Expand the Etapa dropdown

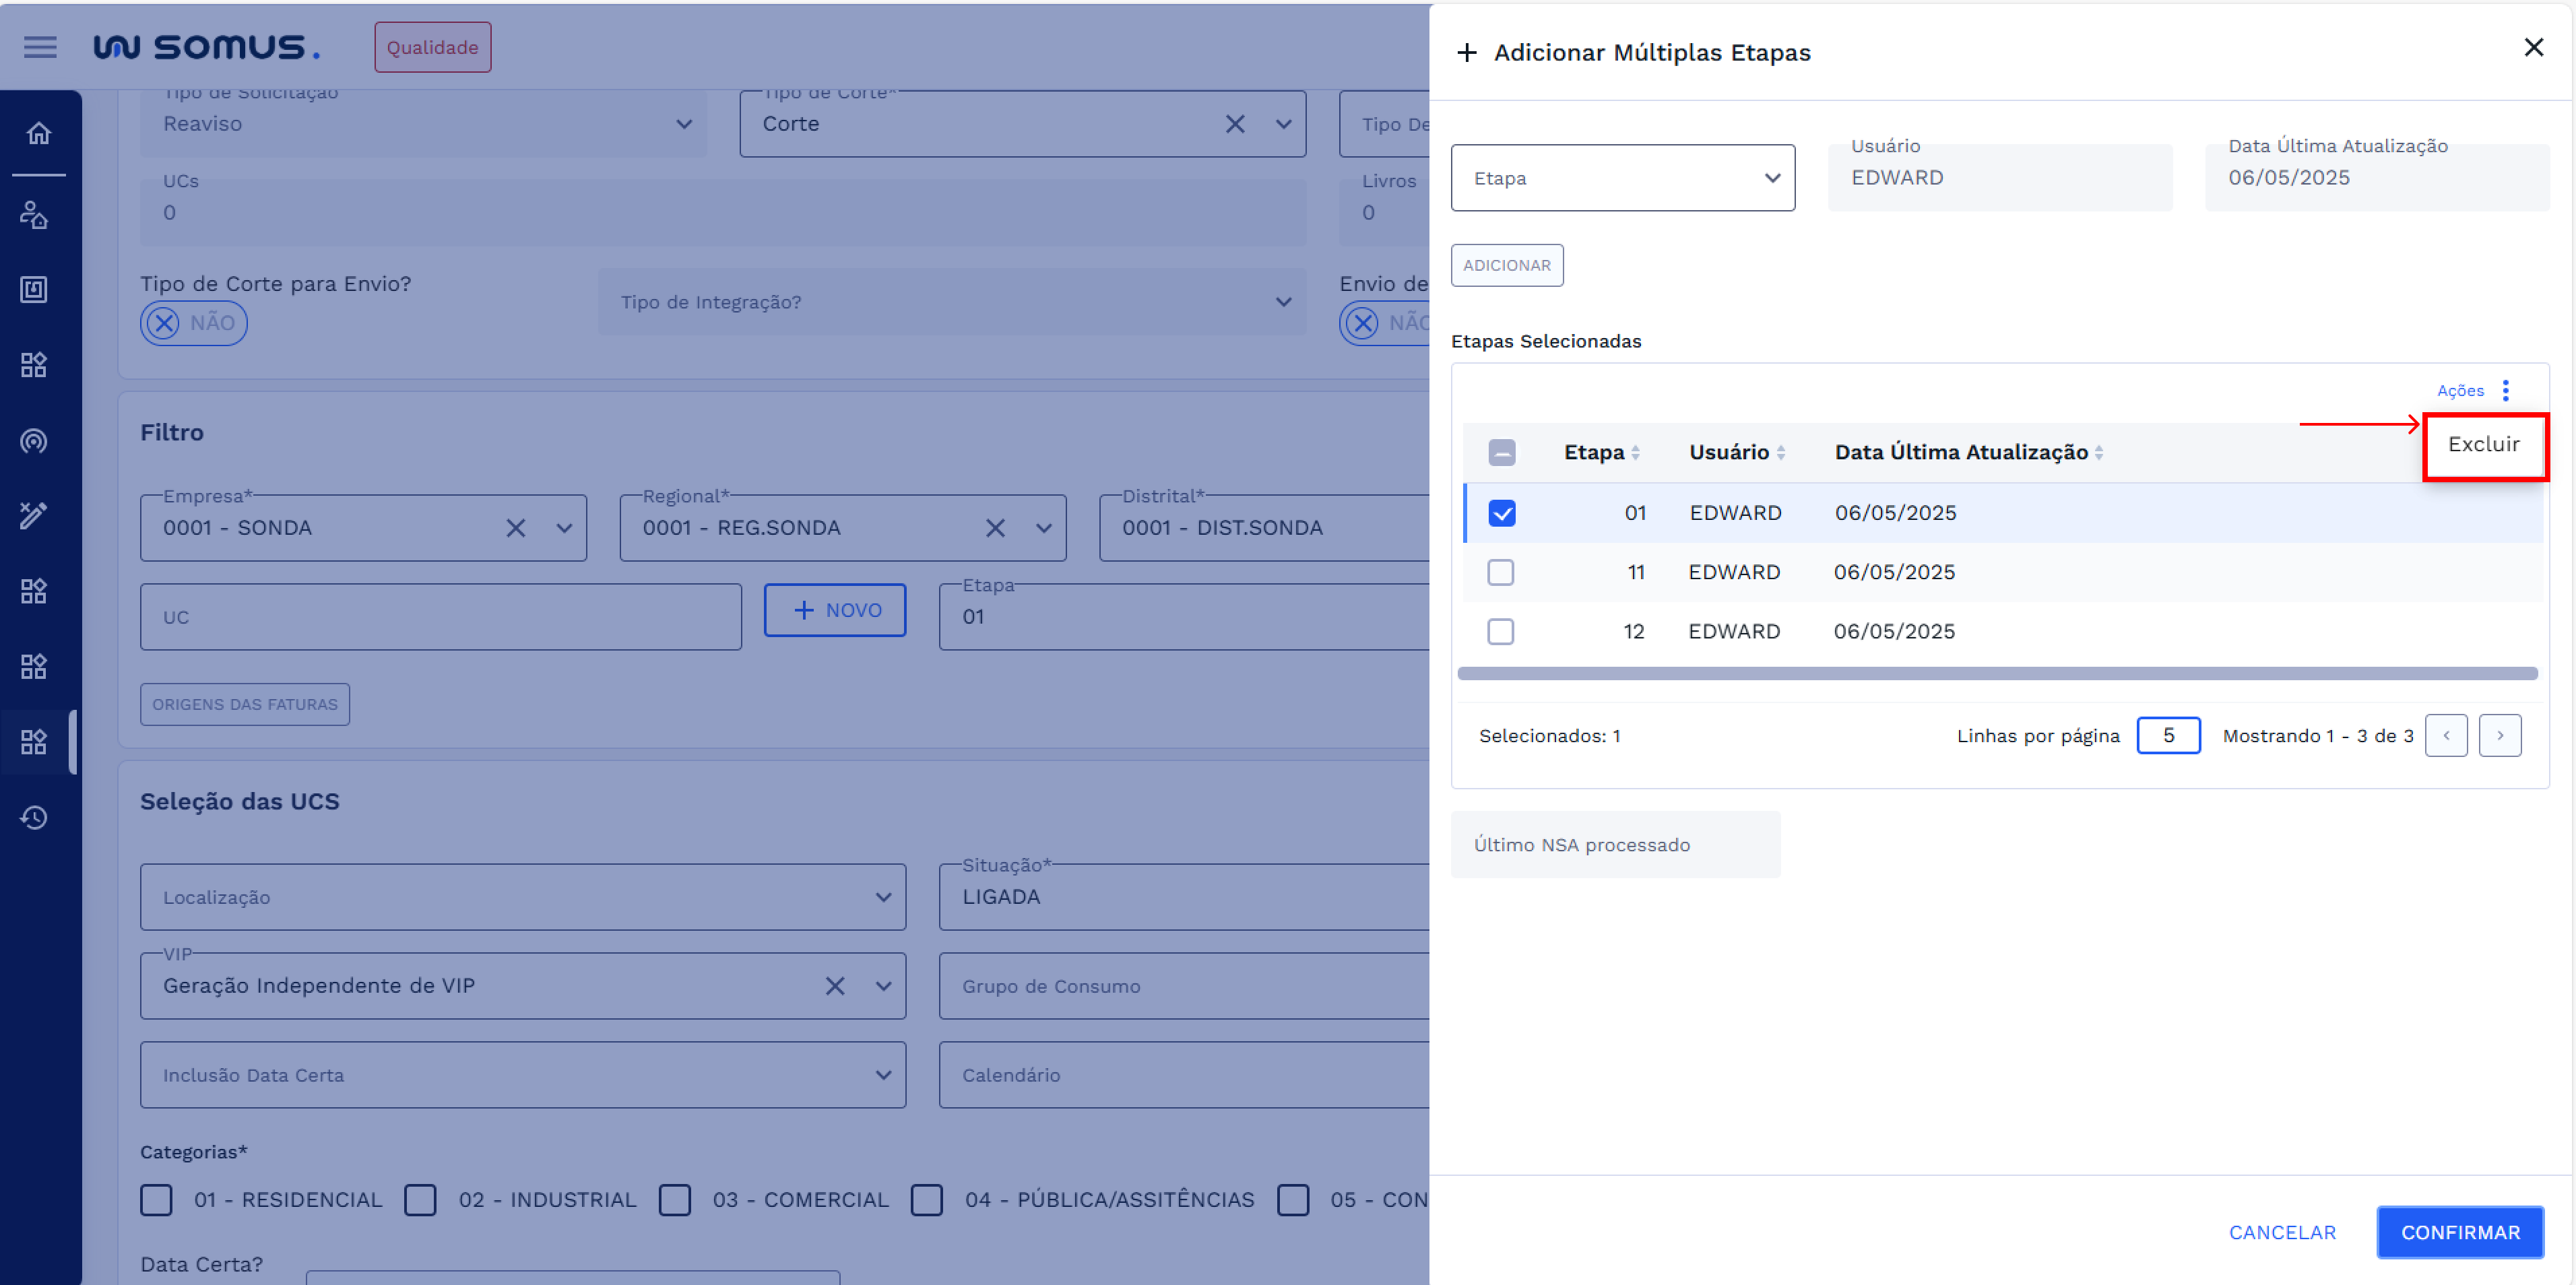point(1622,178)
